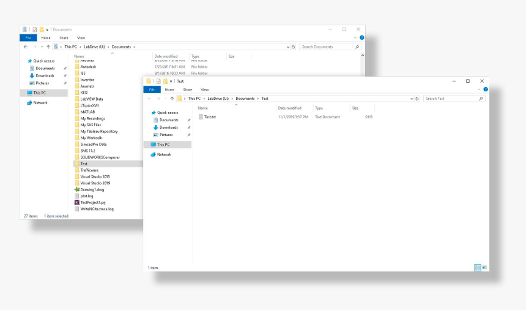Click Back arrow in Documents window

(x=26, y=47)
